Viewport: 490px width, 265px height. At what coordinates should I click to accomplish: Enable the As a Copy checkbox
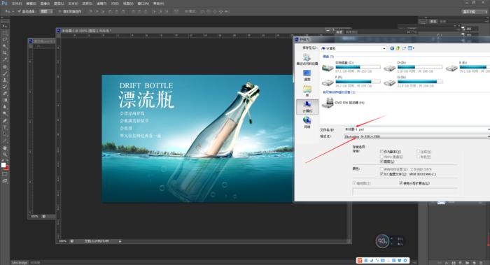(x=381, y=152)
